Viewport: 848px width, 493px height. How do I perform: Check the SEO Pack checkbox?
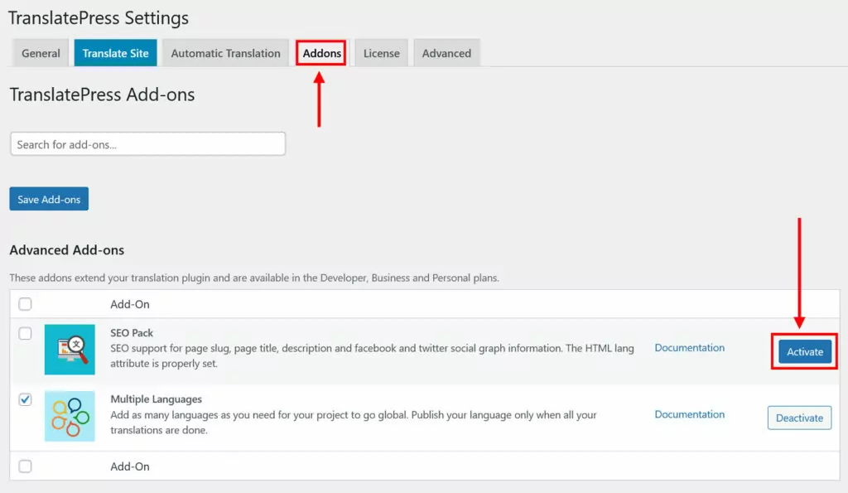click(25, 333)
